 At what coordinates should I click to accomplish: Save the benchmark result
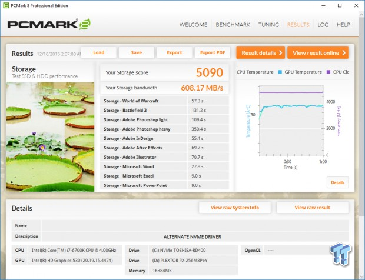137,52
